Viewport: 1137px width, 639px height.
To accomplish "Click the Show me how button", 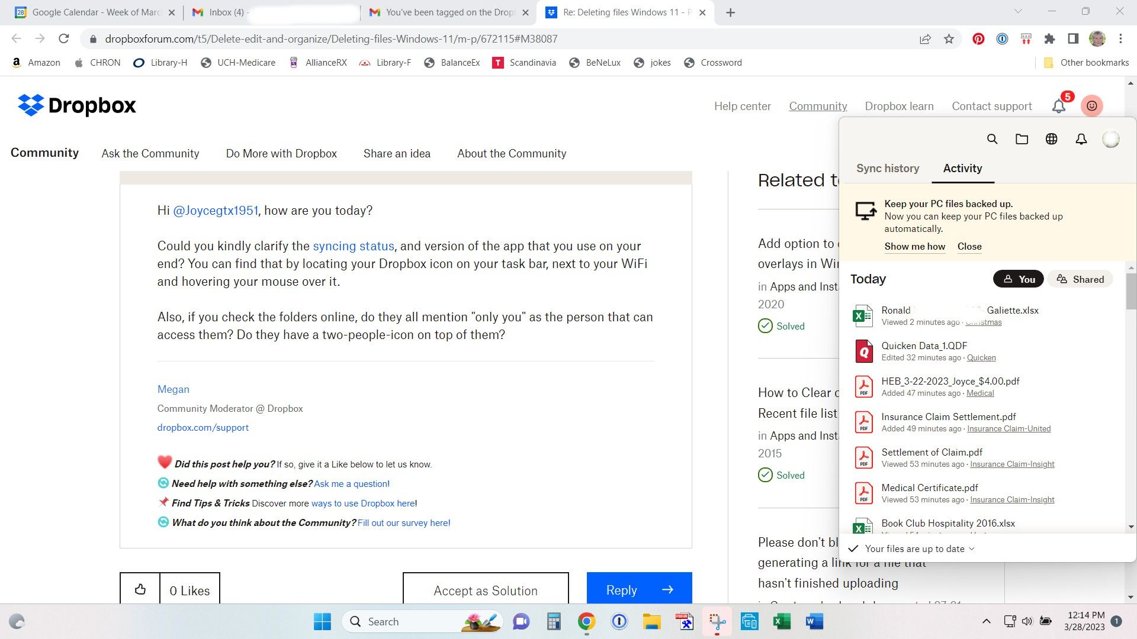I will click(x=915, y=246).
